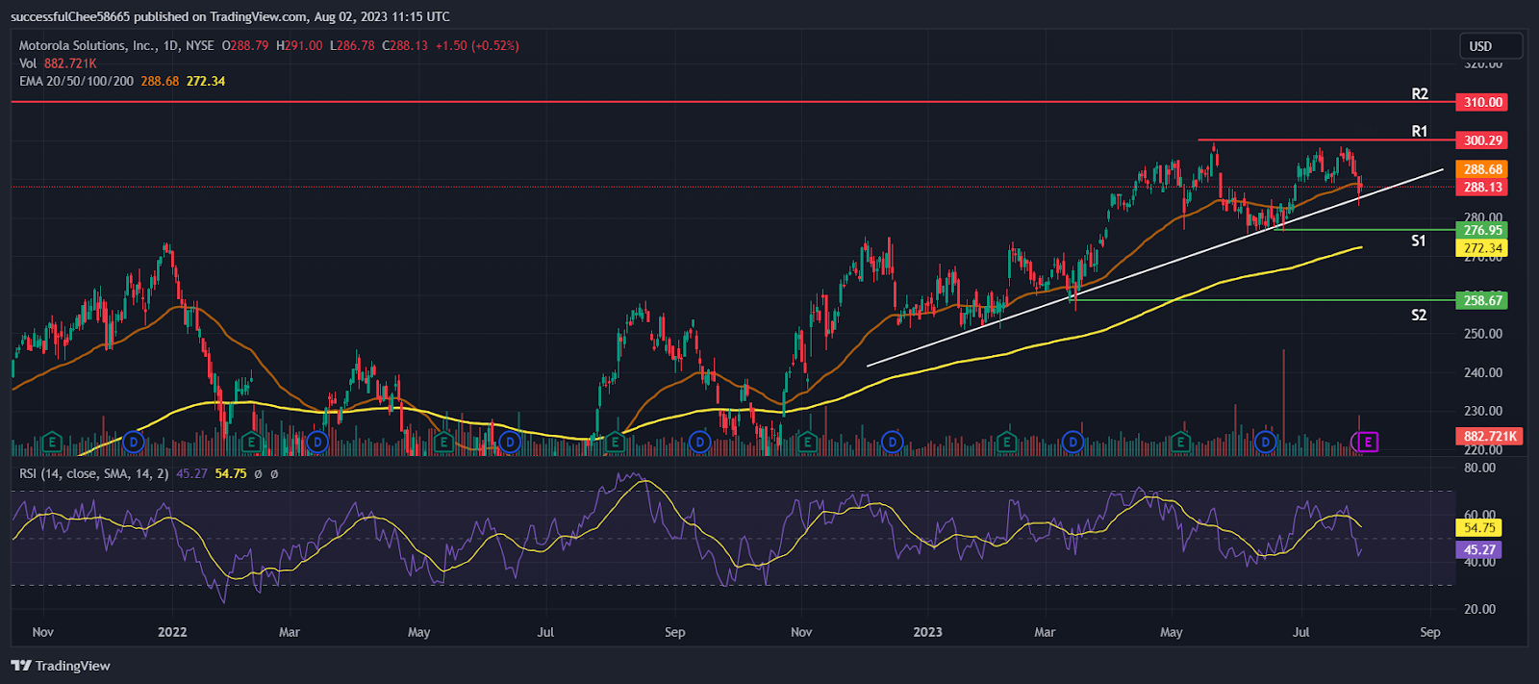Click the 80.00 RSI axis label
The width and height of the screenshot is (1539, 684).
pos(1480,469)
